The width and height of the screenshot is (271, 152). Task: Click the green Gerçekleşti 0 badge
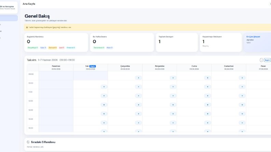[x=33, y=48]
